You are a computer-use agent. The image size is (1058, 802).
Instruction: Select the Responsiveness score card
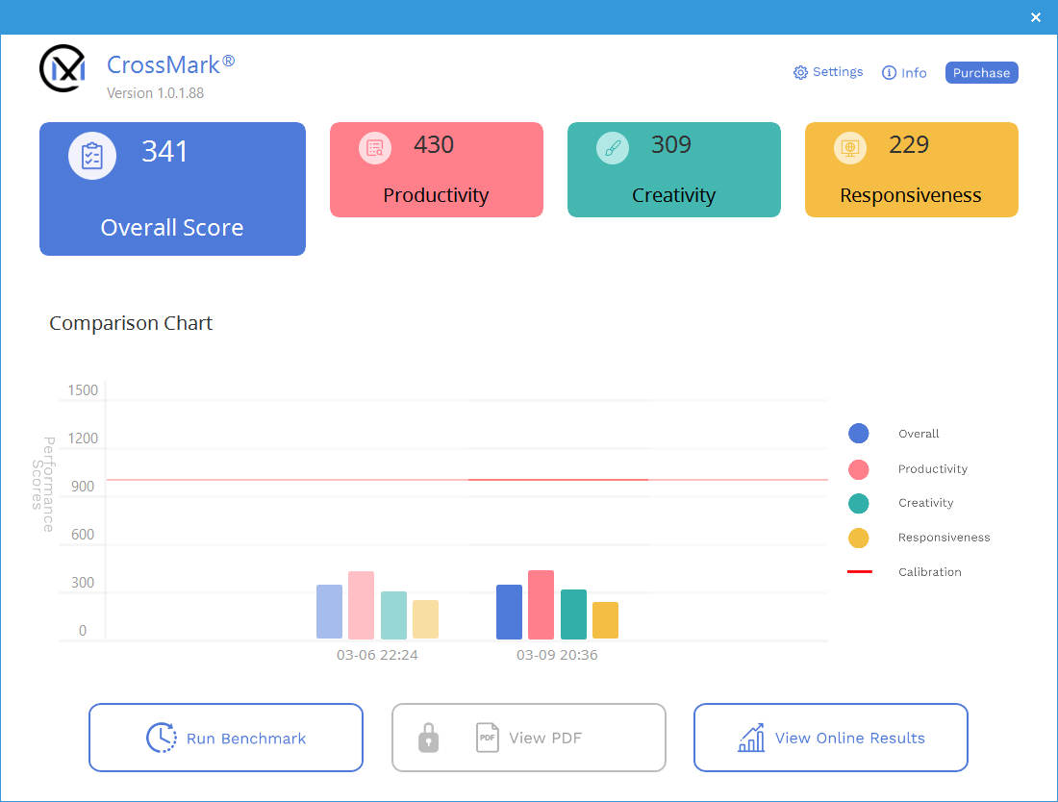(x=912, y=170)
